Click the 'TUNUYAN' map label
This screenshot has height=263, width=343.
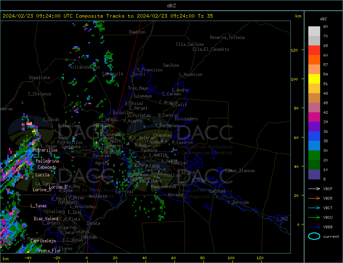[88, 237]
